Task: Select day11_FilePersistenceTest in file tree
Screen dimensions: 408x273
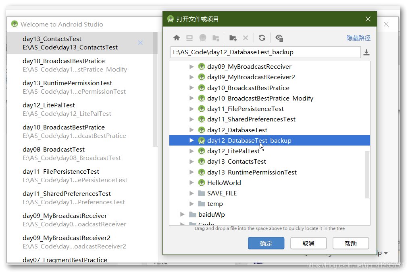Action: pyautogui.click(x=246, y=109)
